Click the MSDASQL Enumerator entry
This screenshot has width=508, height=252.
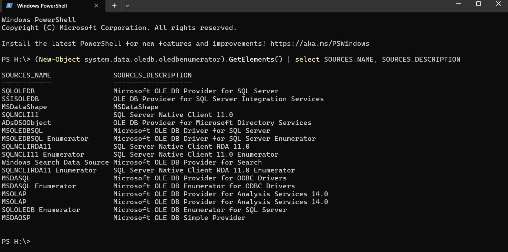pos(39,186)
